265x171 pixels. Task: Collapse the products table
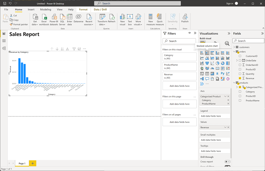click(x=234, y=83)
